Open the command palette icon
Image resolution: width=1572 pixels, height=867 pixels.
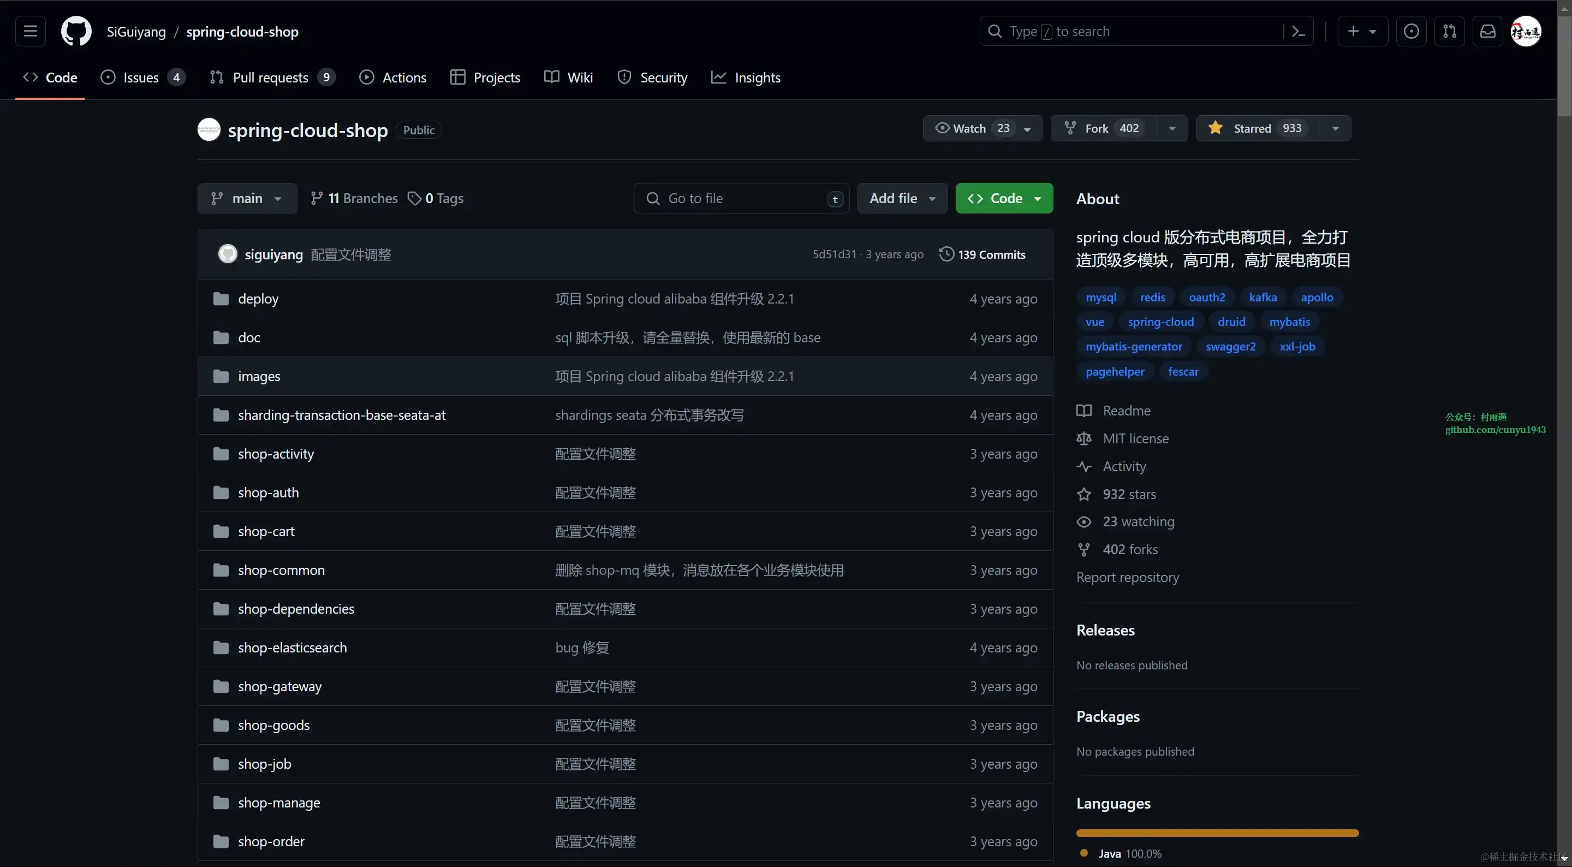(x=1298, y=31)
